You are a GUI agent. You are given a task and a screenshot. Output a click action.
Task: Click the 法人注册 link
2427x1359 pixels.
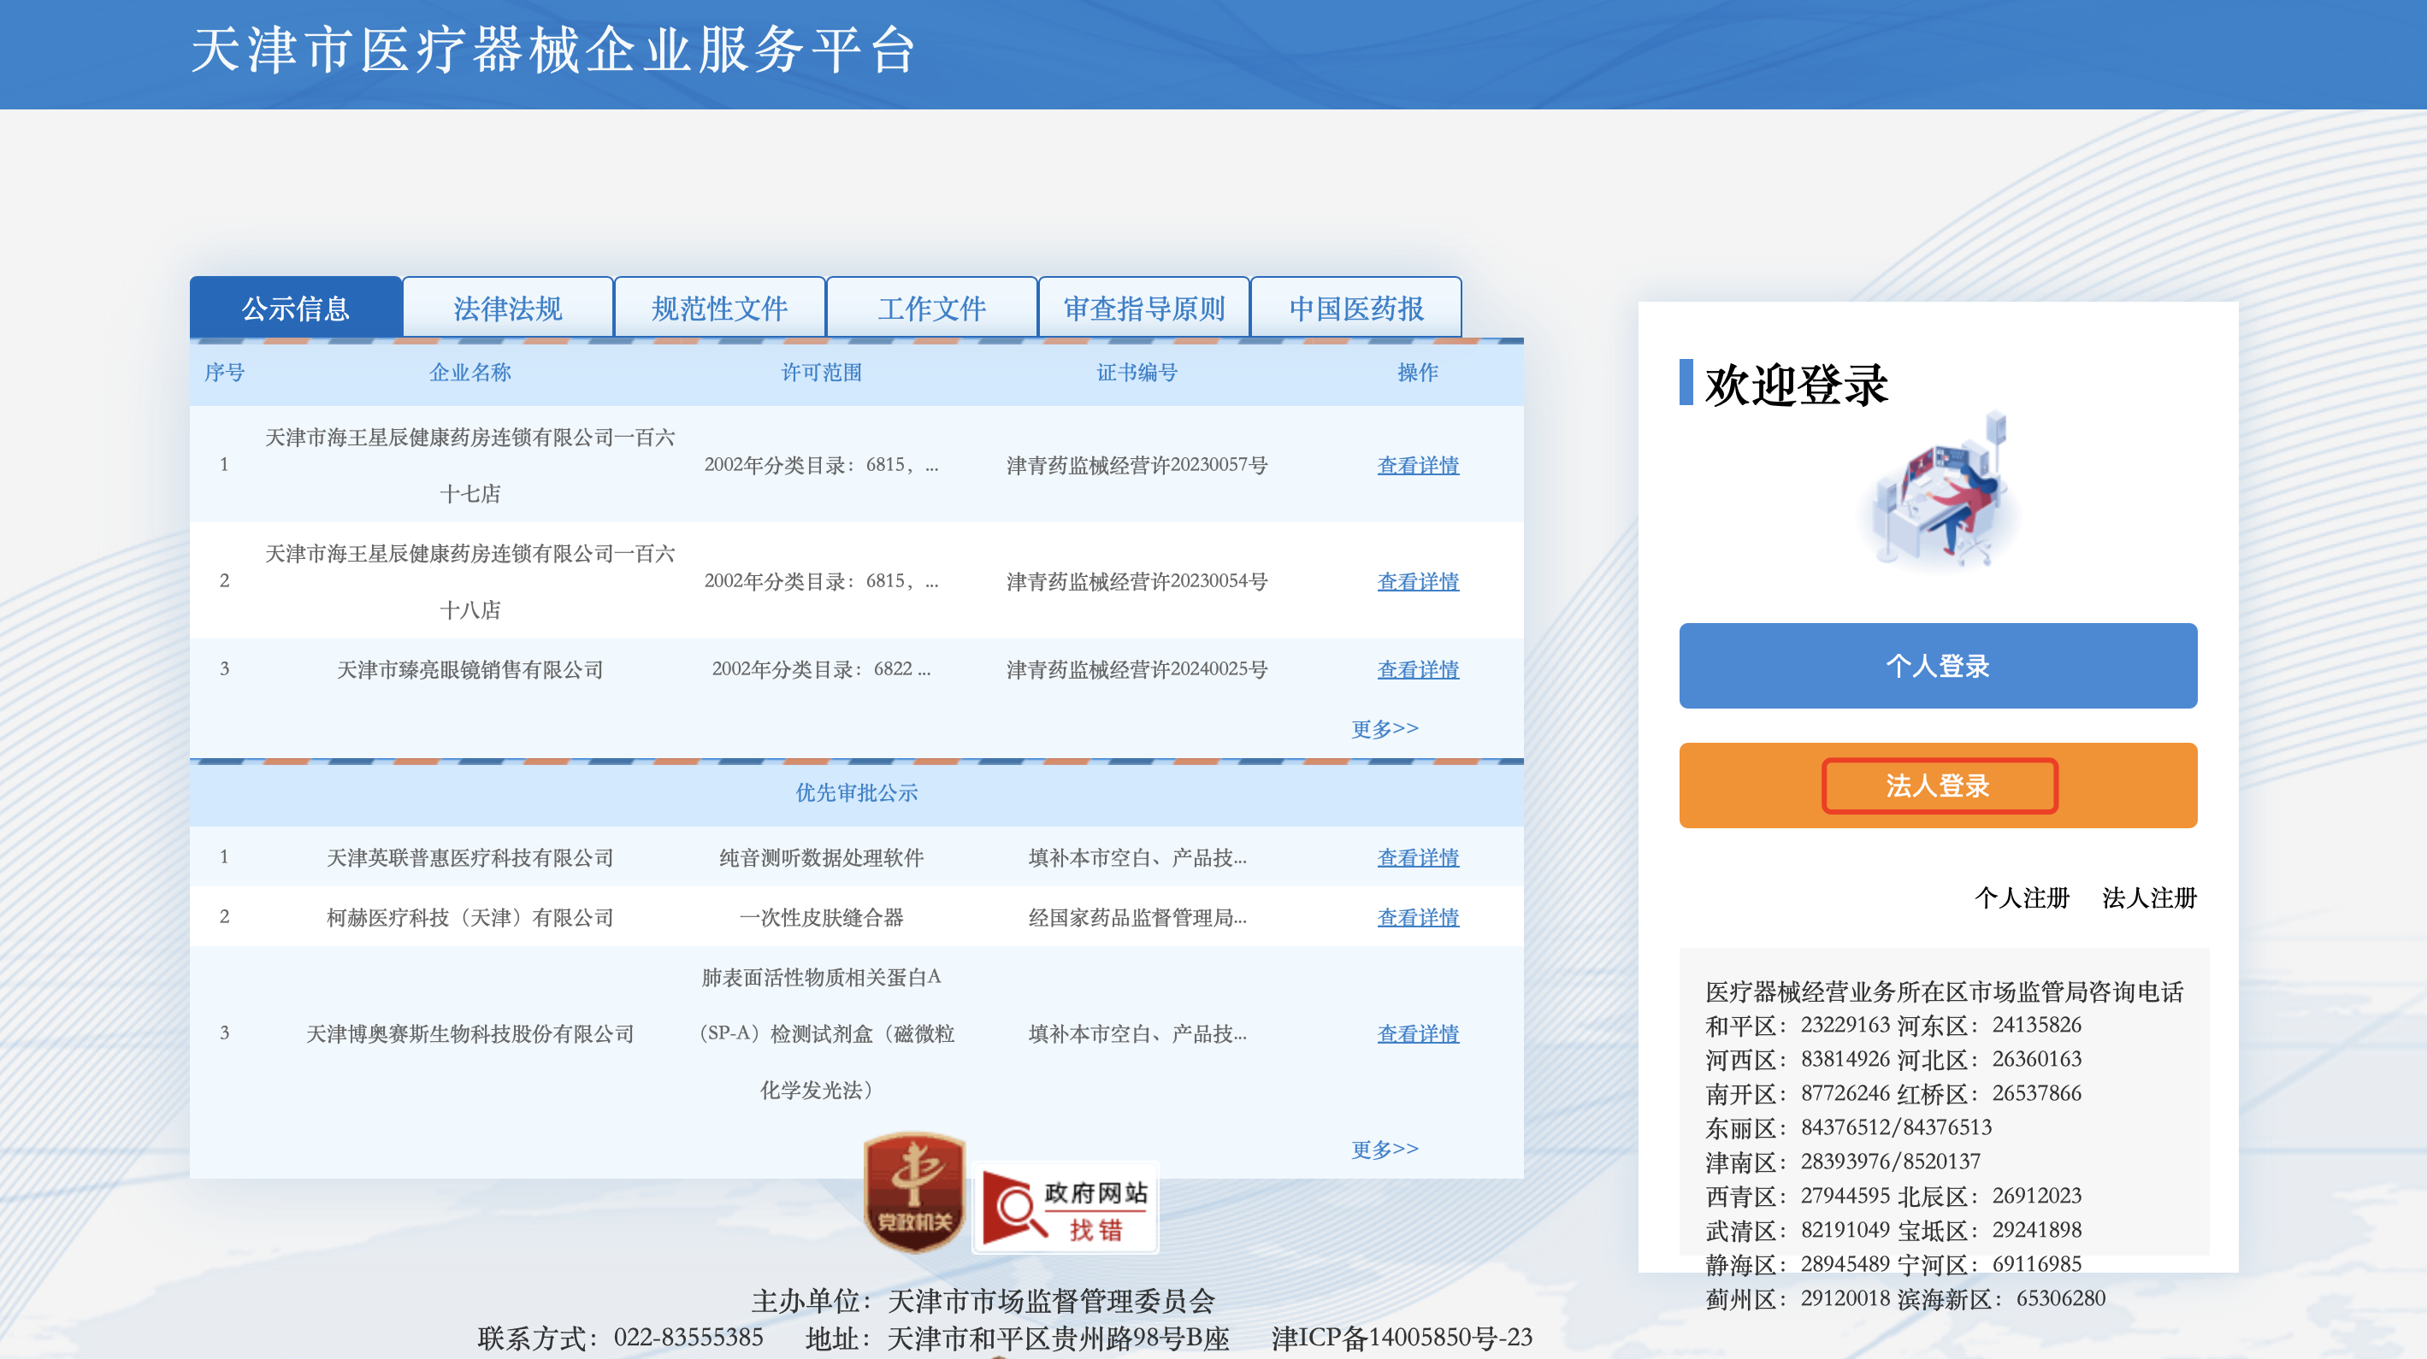[2149, 897]
